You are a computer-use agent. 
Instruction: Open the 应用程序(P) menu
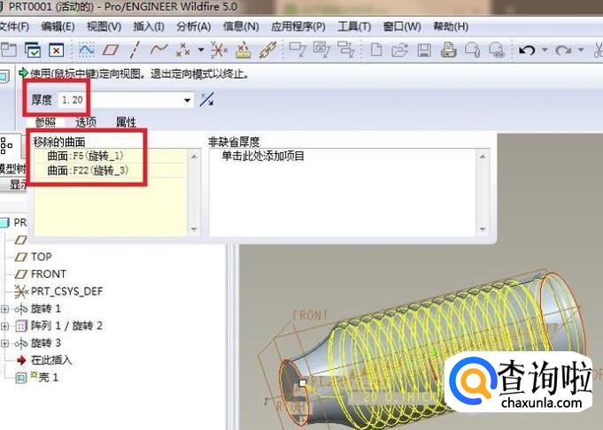coord(298,27)
